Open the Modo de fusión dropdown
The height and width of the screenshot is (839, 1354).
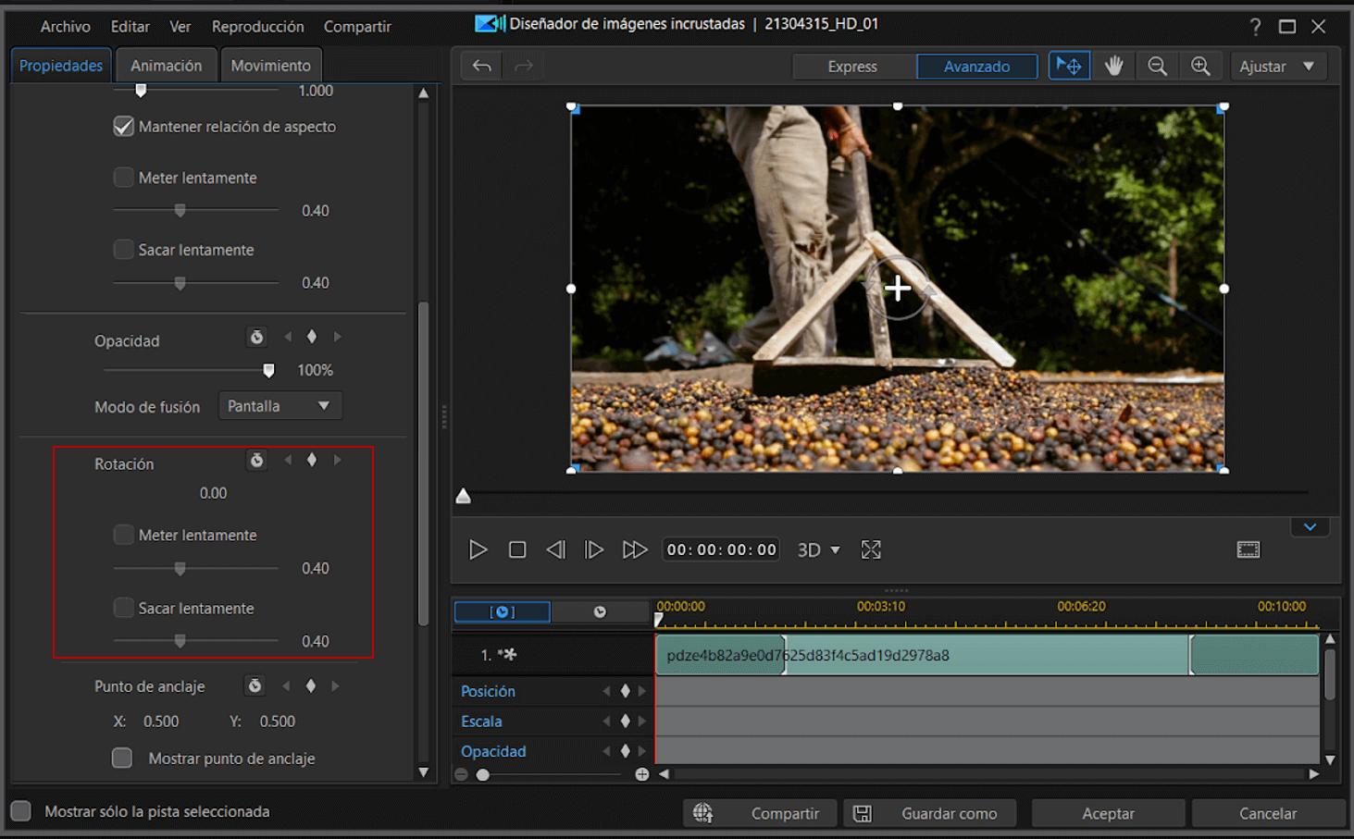pos(279,405)
